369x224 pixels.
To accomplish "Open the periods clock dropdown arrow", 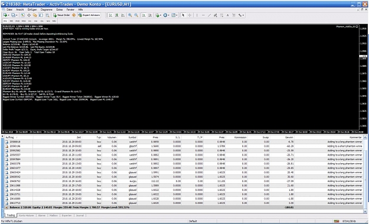I will click(169, 15).
